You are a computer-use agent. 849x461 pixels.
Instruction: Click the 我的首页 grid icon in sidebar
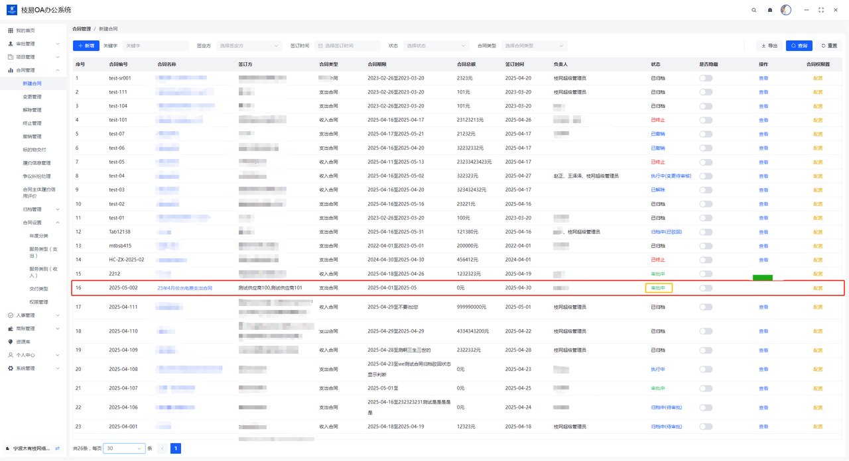(x=11, y=30)
